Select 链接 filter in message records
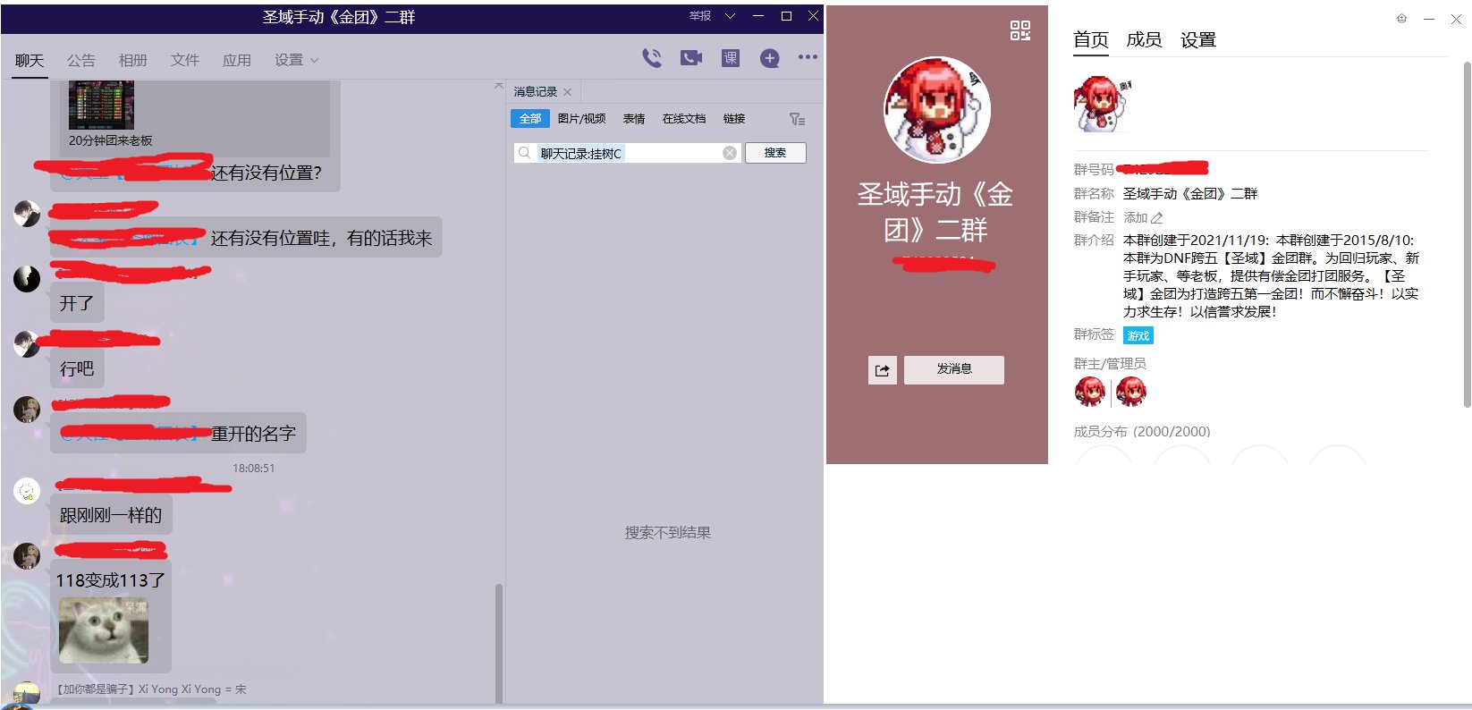Image resolution: width=1472 pixels, height=710 pixels. (734, 119)
